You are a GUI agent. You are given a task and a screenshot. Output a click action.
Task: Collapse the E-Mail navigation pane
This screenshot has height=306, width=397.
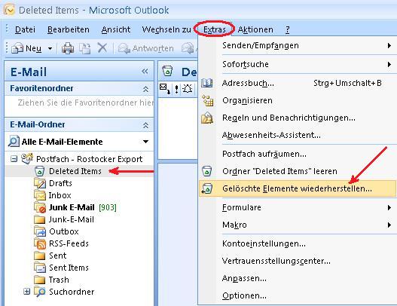145,72
